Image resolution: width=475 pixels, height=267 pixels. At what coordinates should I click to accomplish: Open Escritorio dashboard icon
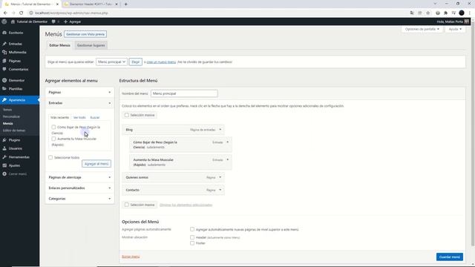pyautogui.click(x=4, y=33)
